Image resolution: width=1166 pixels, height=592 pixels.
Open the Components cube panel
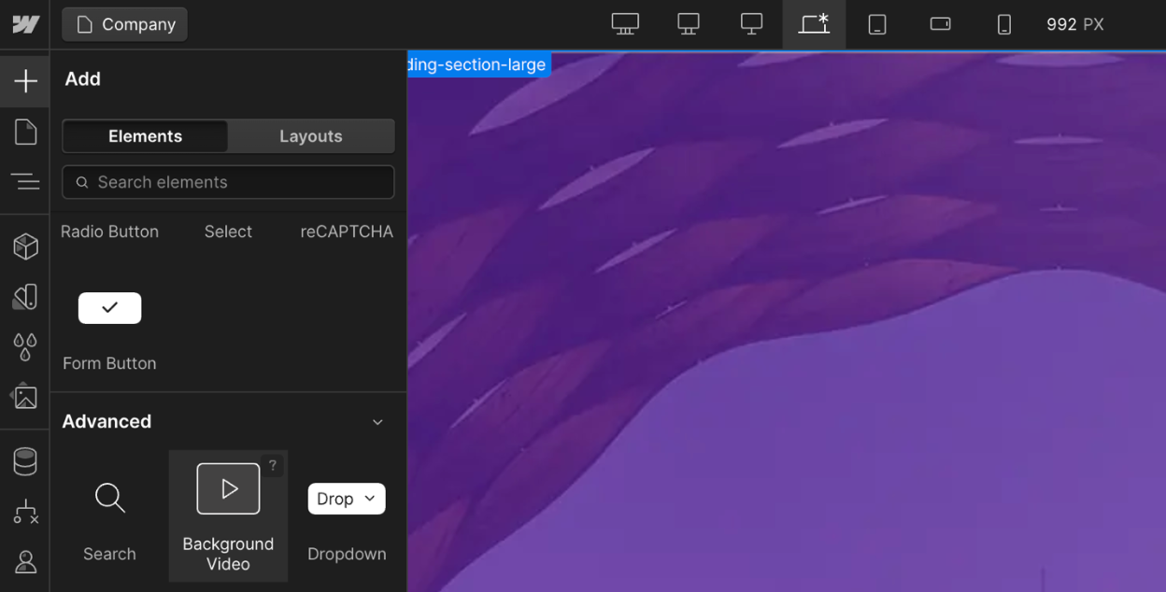point(25,247)
